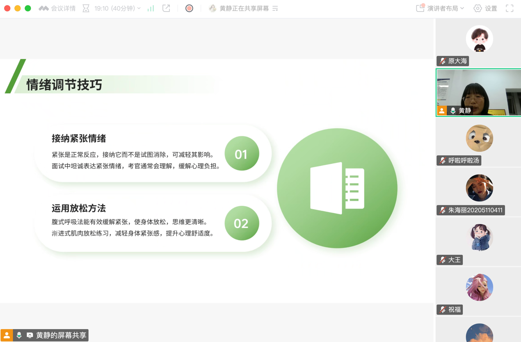This screenshot has height=342, width=521.
Task: Click the green network signal strength icon
Action: [151, 8]
